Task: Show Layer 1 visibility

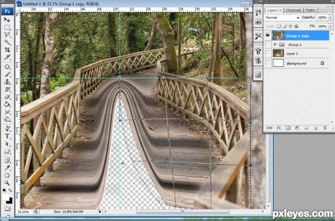Action: pyautogui.click(x=267, y=53)
